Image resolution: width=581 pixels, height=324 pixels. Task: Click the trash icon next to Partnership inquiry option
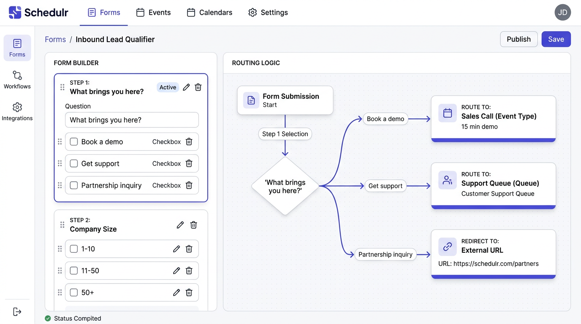(x=189, y=185)
